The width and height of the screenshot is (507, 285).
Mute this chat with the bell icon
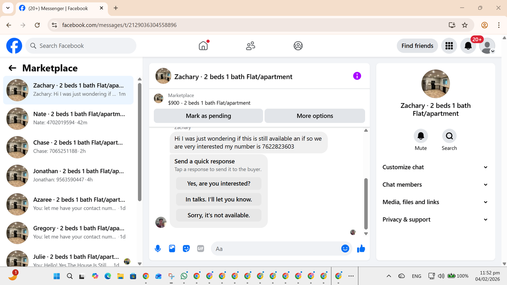pyautogui.click(x=421, y=136)
